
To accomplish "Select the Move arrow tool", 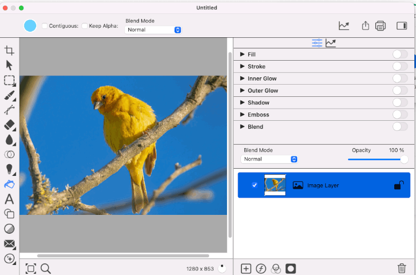I will point(9,65).
